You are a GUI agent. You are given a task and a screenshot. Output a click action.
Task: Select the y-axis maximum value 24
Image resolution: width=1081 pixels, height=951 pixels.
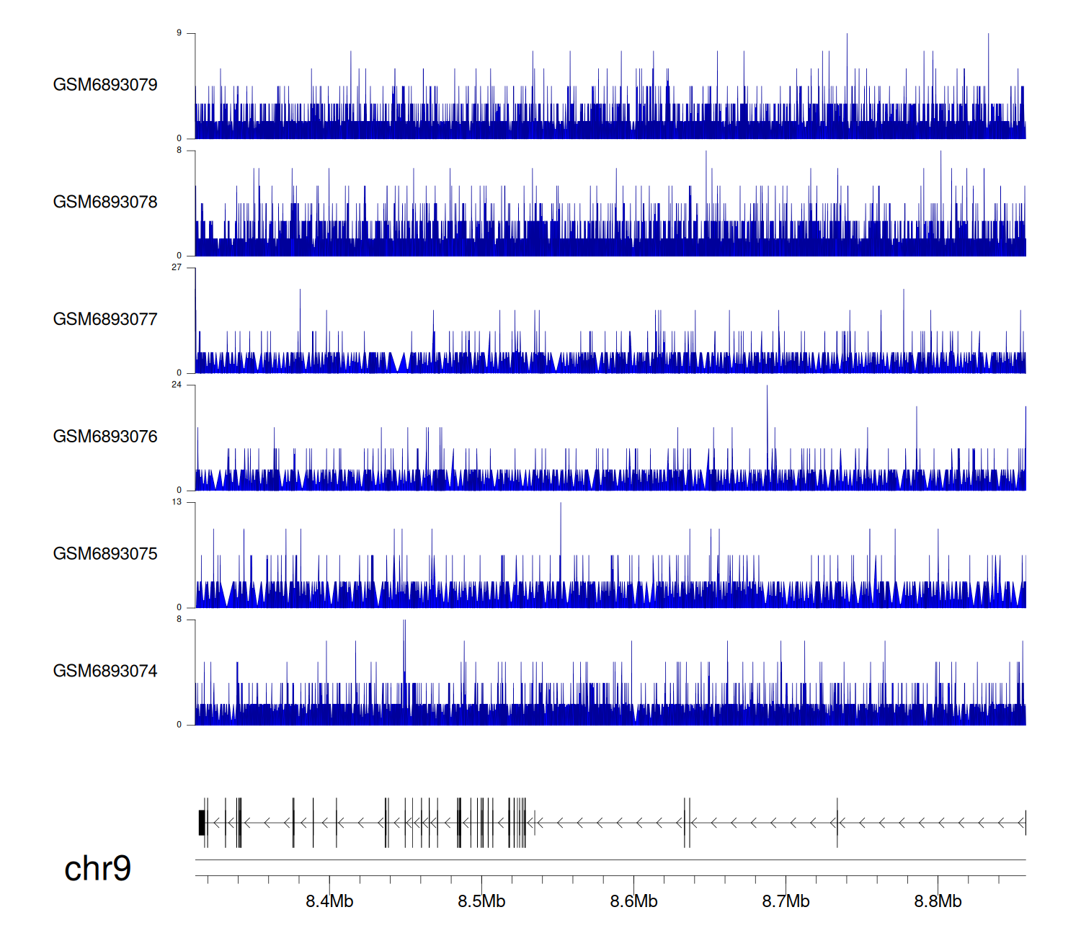coord(177,385)
